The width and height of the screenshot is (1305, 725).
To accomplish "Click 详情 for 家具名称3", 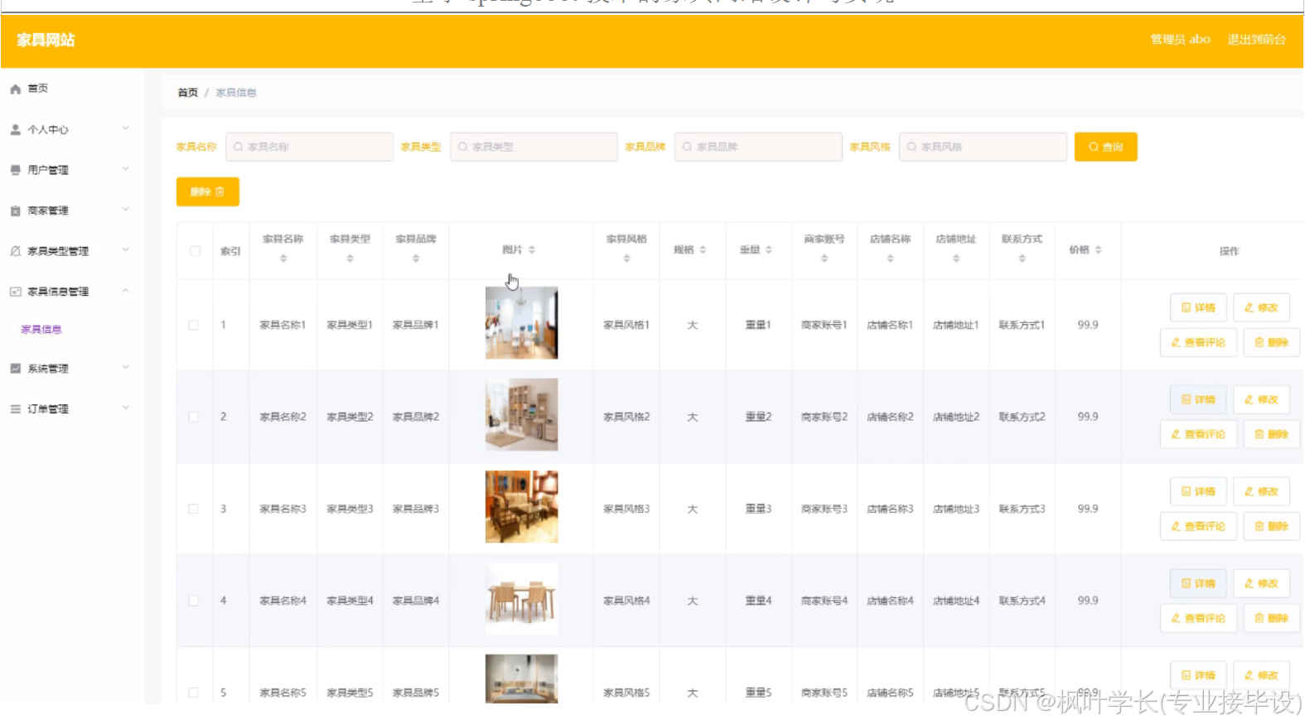I will tap(1198, 491).
